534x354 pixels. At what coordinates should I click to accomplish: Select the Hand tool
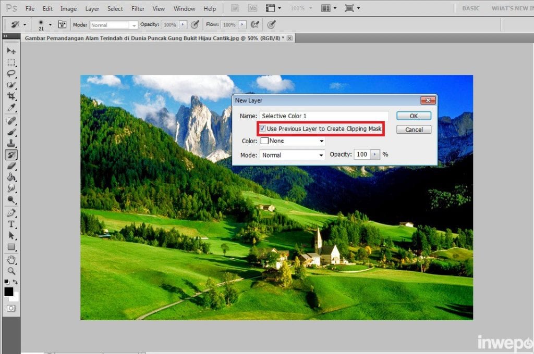click(x=11, y=260)
